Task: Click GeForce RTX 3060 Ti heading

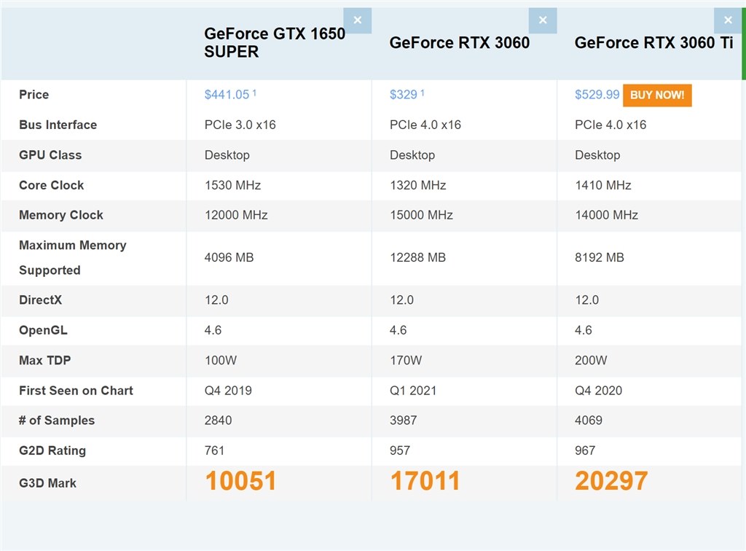Action: (x=653, y=43)
